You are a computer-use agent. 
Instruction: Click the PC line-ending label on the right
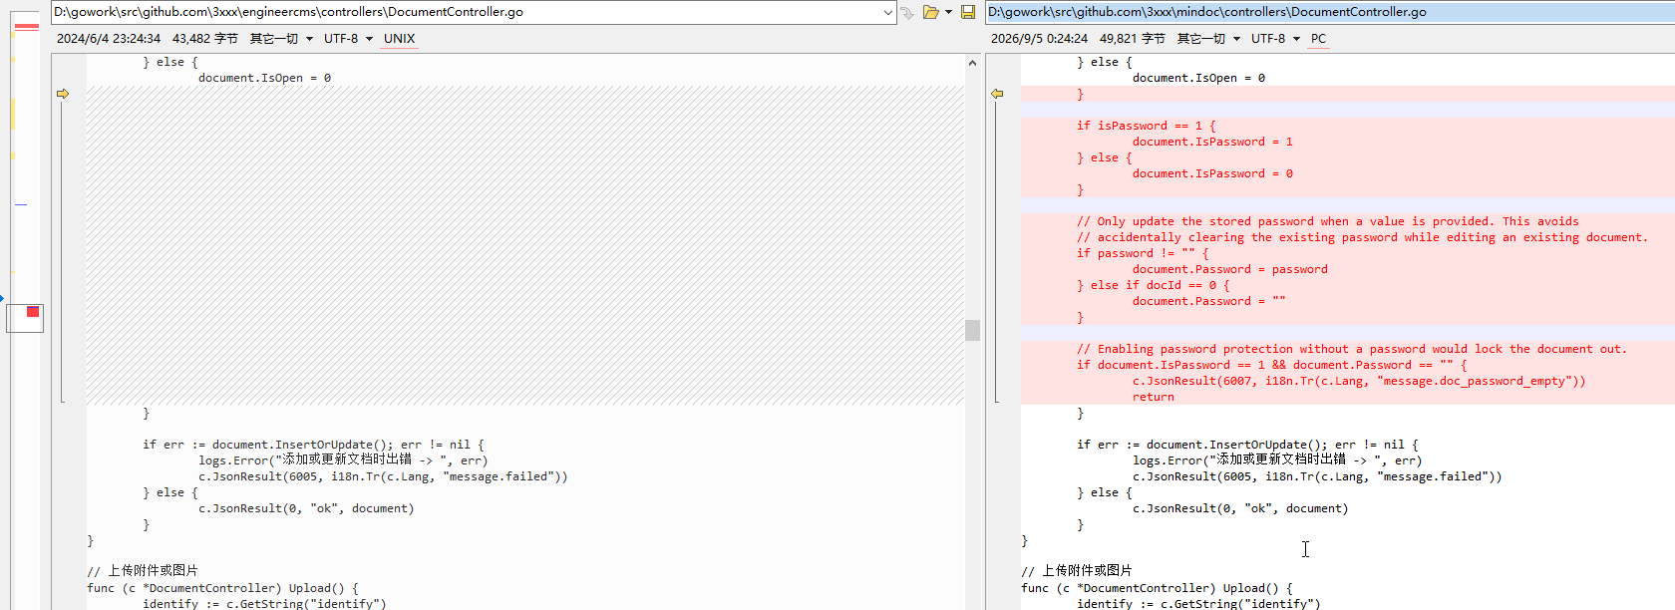[1318, 38]
